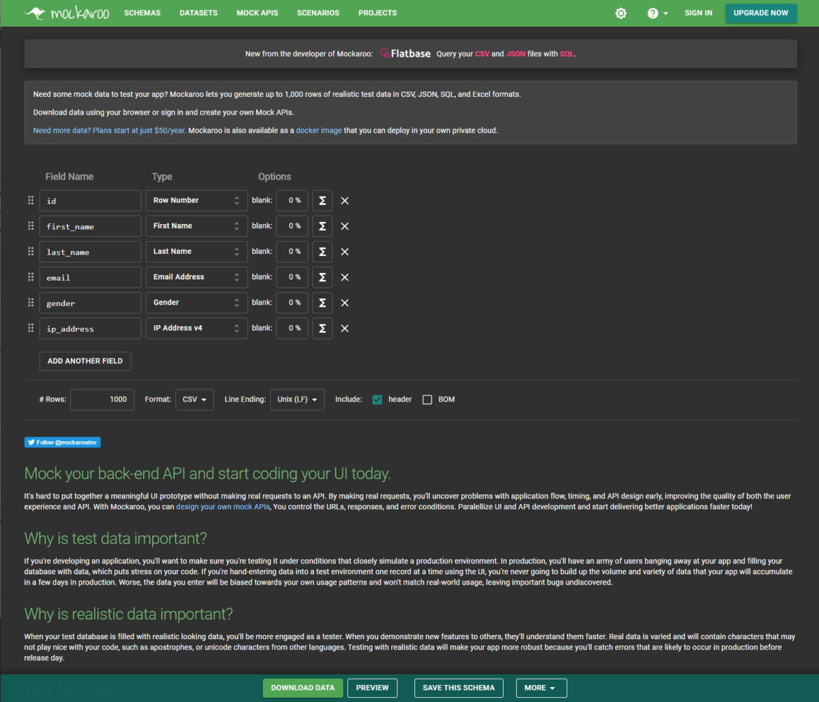This screenshot has width=819, height=702.
Task: Expand the MORE dropdown at the bottom
Action: tap(541, 688)
